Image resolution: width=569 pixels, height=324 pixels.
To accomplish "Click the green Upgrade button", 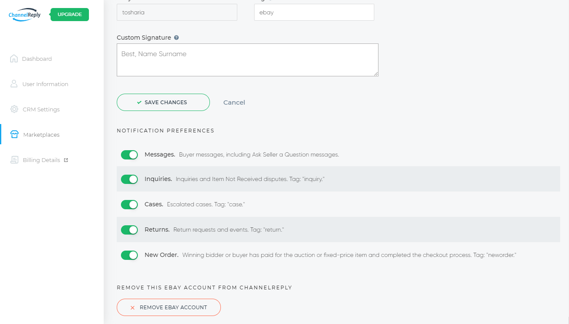I will pyautogui.click(x=70, y=14).
